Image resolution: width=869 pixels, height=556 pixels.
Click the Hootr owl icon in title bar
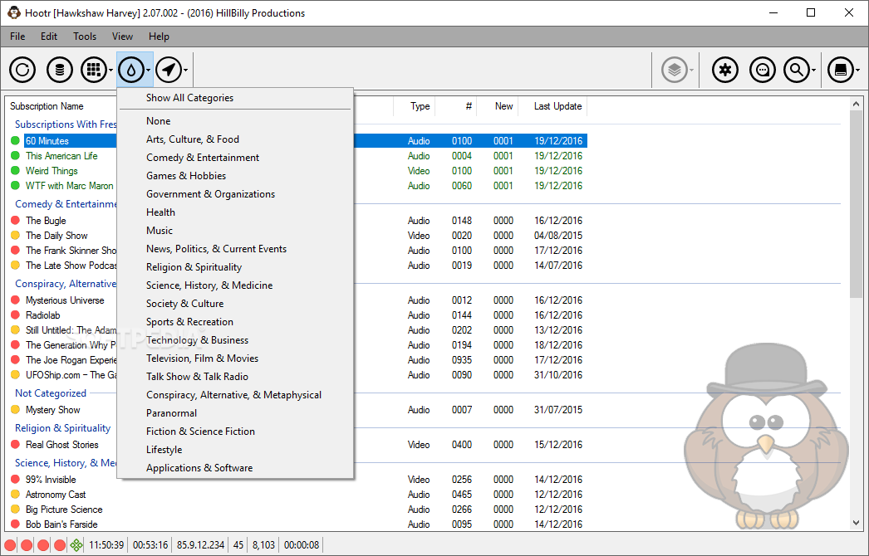point(14,12)
